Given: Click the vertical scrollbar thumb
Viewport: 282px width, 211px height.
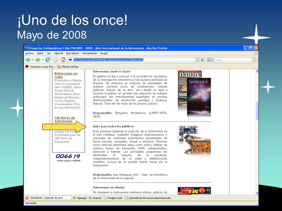Looking at the screenshot, I should (257, 110).
